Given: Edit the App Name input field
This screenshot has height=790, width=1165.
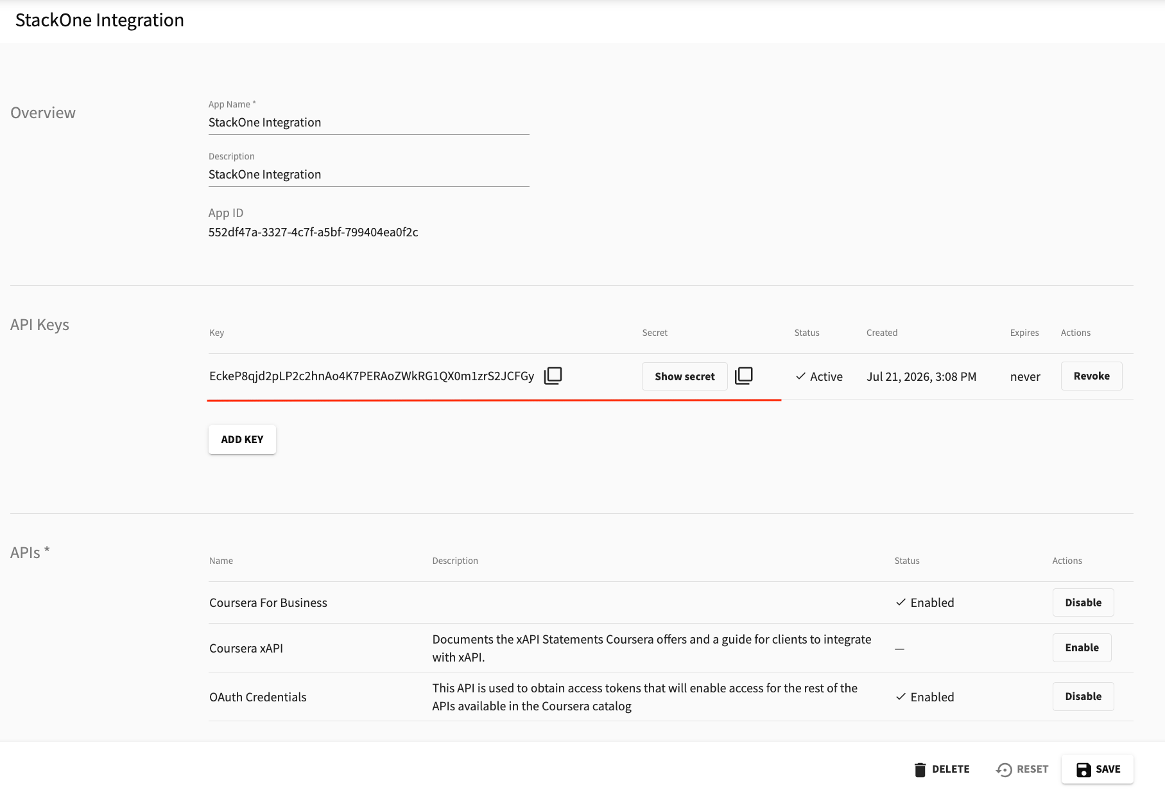Looking at the screenshot, I should pos(368,123).
